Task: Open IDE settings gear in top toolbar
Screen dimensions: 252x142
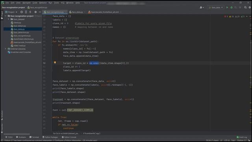Action: click(x=250, y=7)
